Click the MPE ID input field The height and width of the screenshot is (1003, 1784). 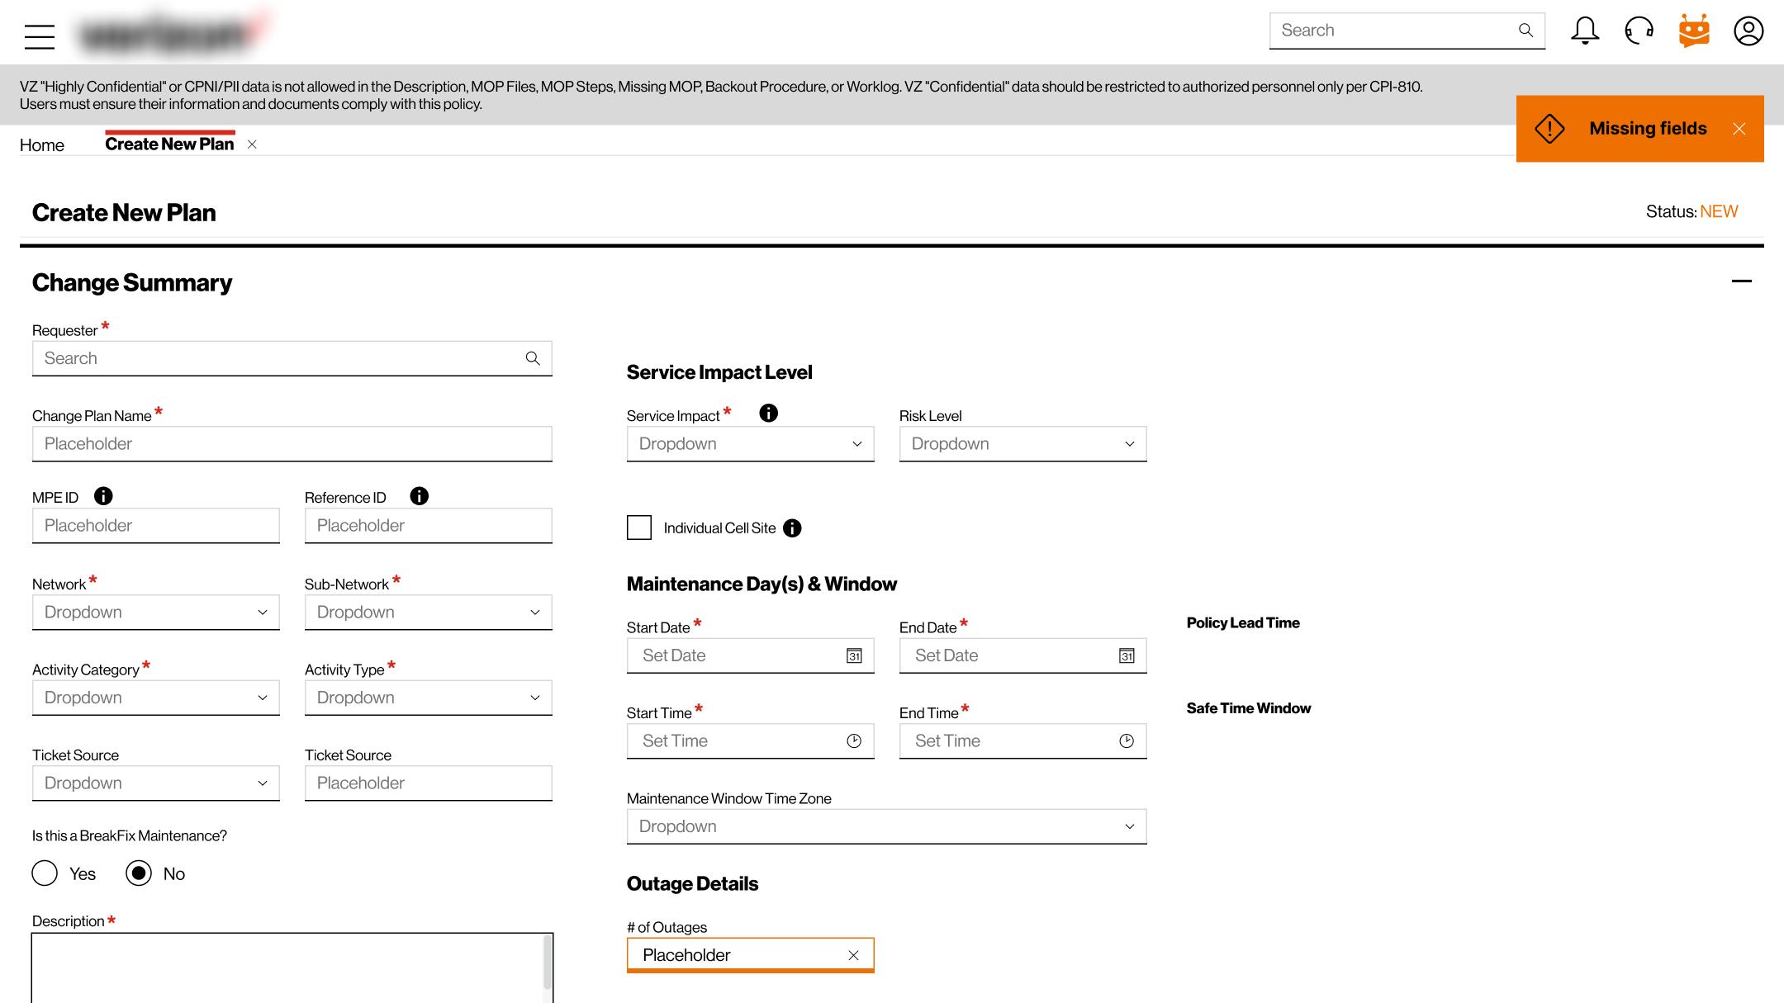click(156, 526)
